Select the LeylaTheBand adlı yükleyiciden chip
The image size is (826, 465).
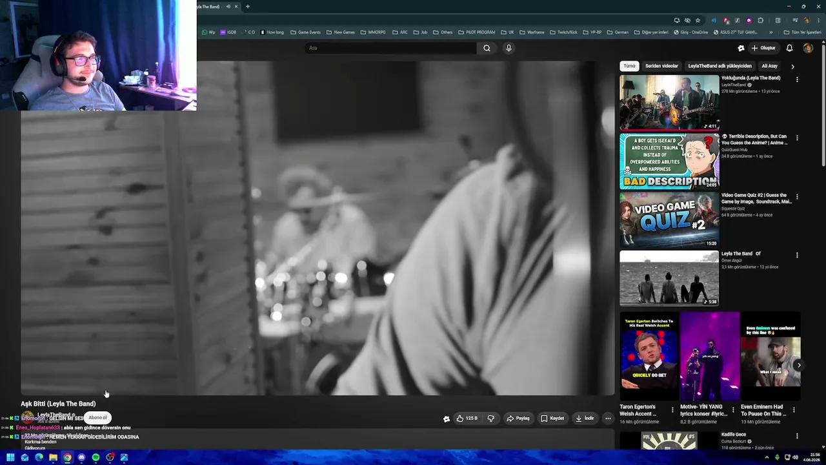720,66
